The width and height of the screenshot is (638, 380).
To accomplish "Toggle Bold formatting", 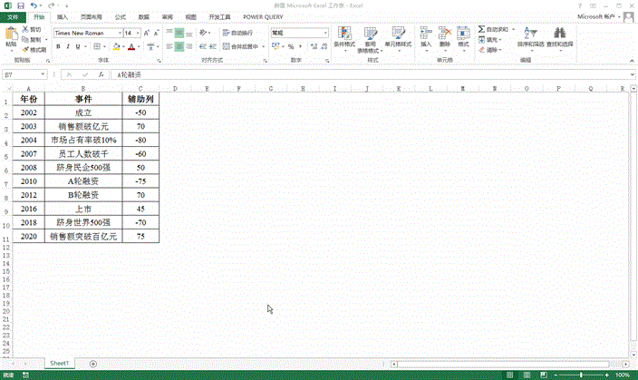I will pyautogui.click(x=58, y=46).
